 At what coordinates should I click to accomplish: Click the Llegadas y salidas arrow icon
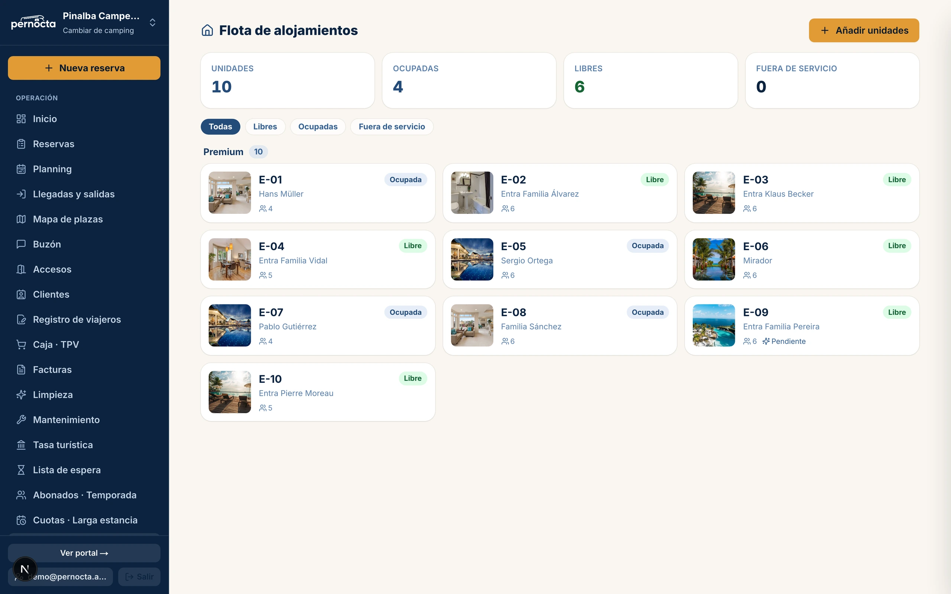21,194
